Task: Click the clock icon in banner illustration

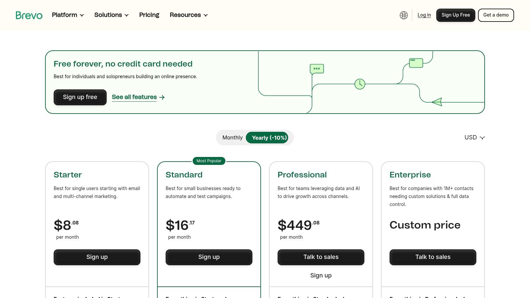Action: [x=360, y=84]
